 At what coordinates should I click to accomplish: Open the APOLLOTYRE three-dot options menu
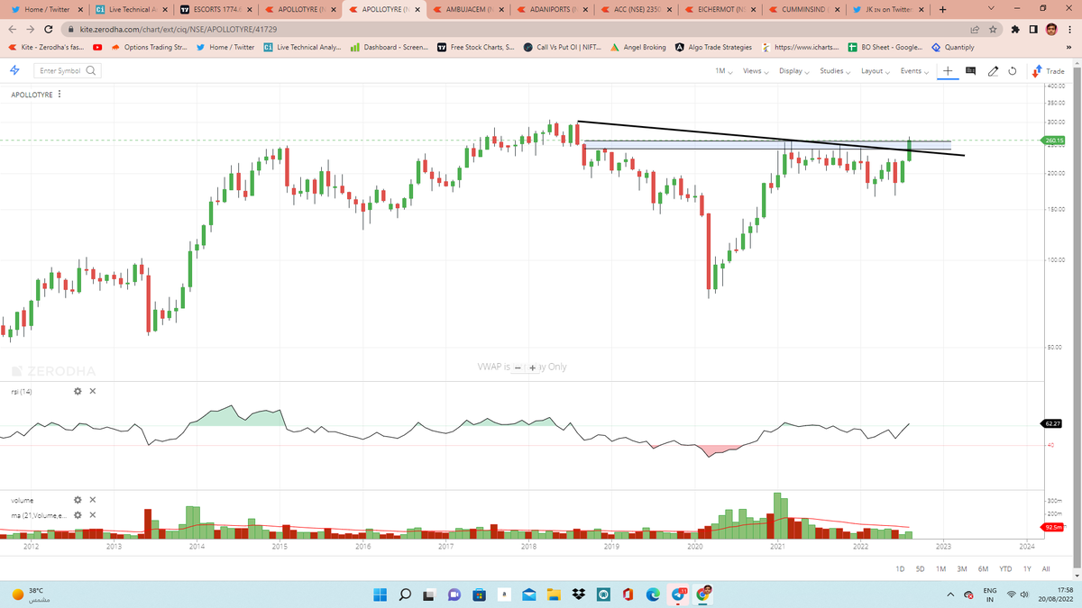tap(60, 94)
